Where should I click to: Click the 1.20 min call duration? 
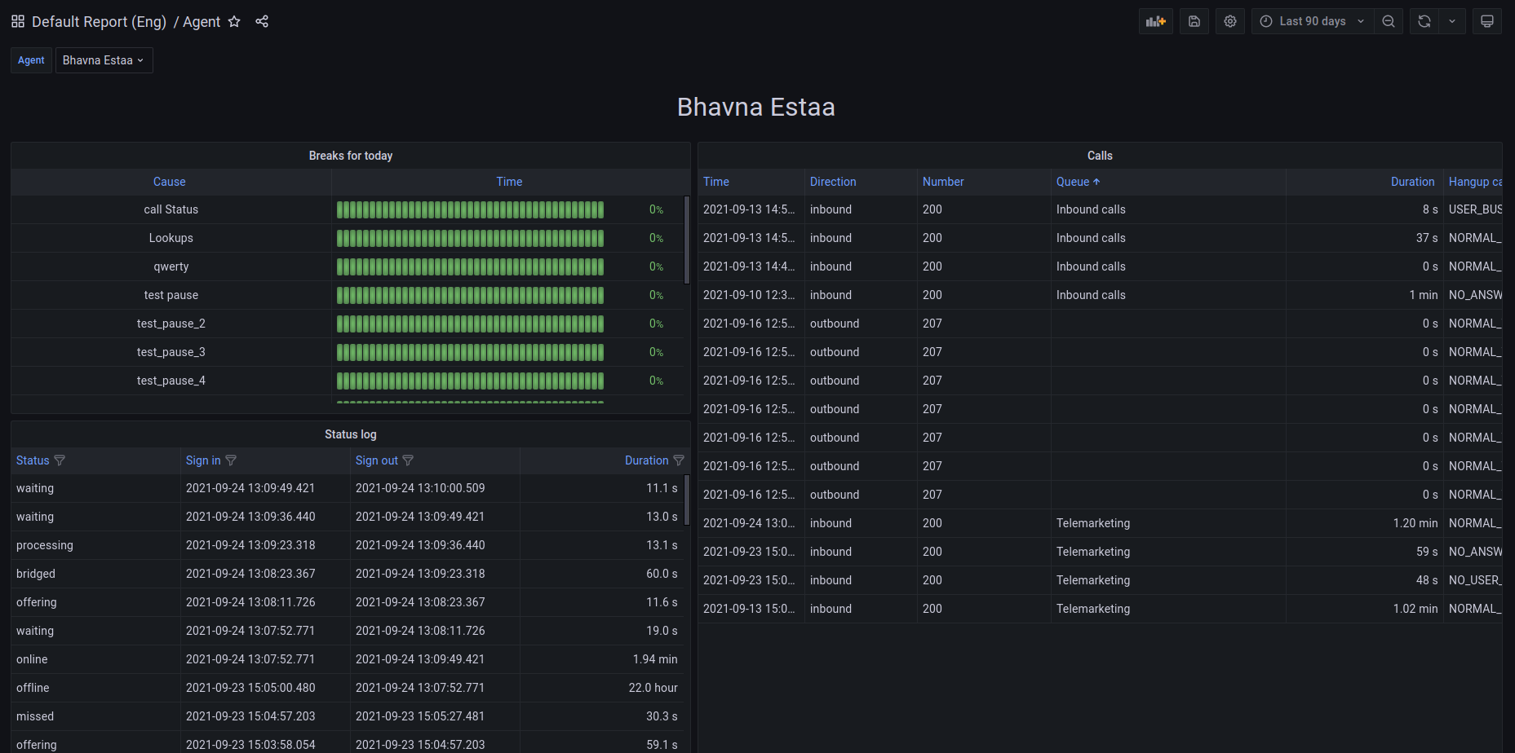(1415, 523)
